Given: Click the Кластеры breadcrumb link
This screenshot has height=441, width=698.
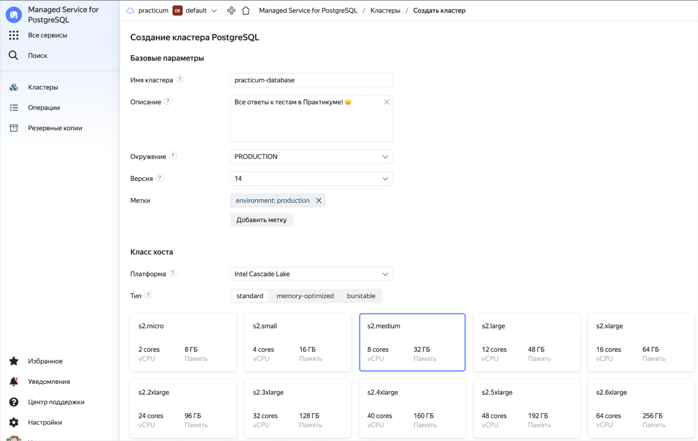Looking at the screenshot, I should (x=385, y=10).
